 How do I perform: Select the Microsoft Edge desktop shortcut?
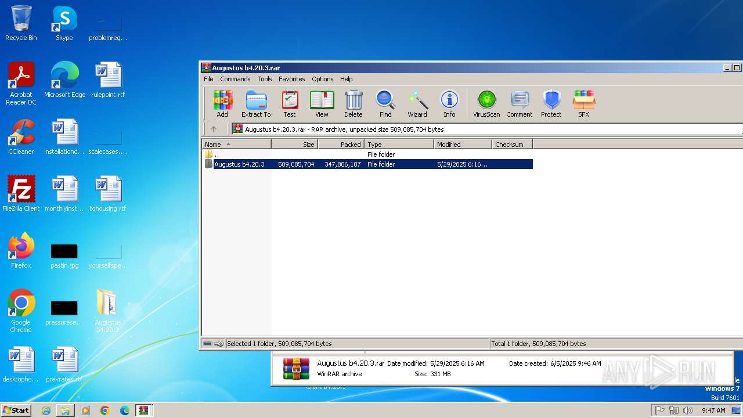coord(64,80)
